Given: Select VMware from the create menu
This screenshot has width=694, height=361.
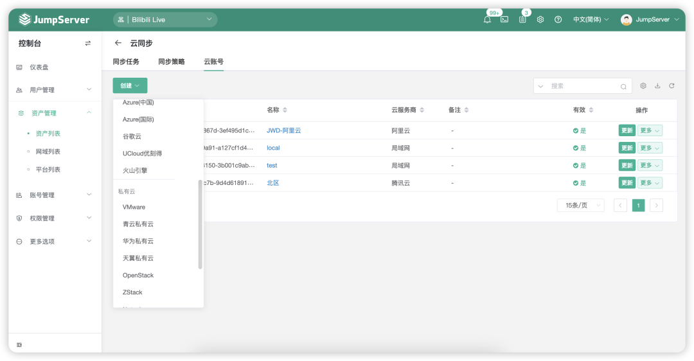Looking at the screenshot, I should (134, 207).
